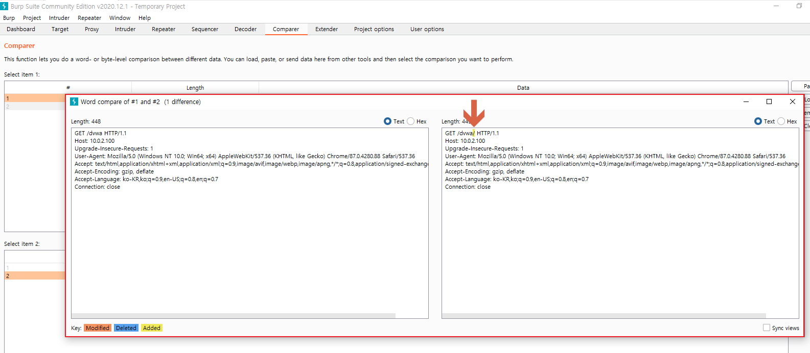Click the Added color key swatch
The width and height of the screenshot is (810, 353).
point(152,328)
